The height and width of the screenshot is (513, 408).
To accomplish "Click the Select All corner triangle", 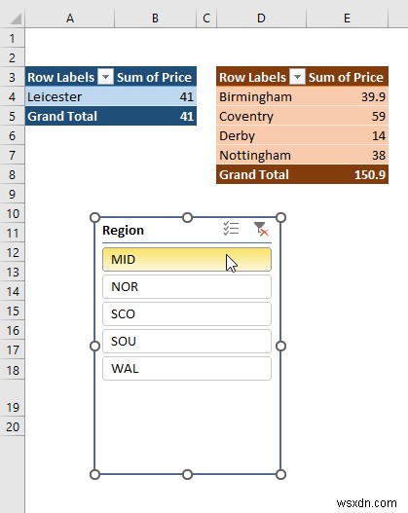I will point(16,18).
